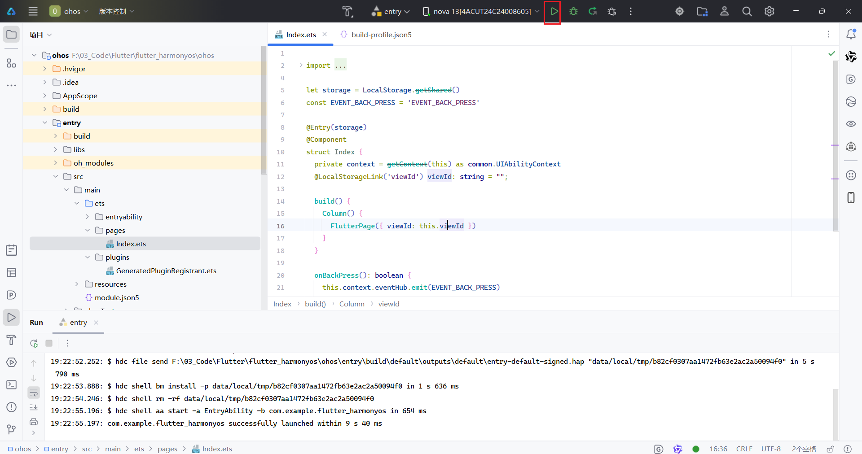Viewport: 862px width, 454px height.
Task: Open the notifications bell panel
Action: point(851,34)
